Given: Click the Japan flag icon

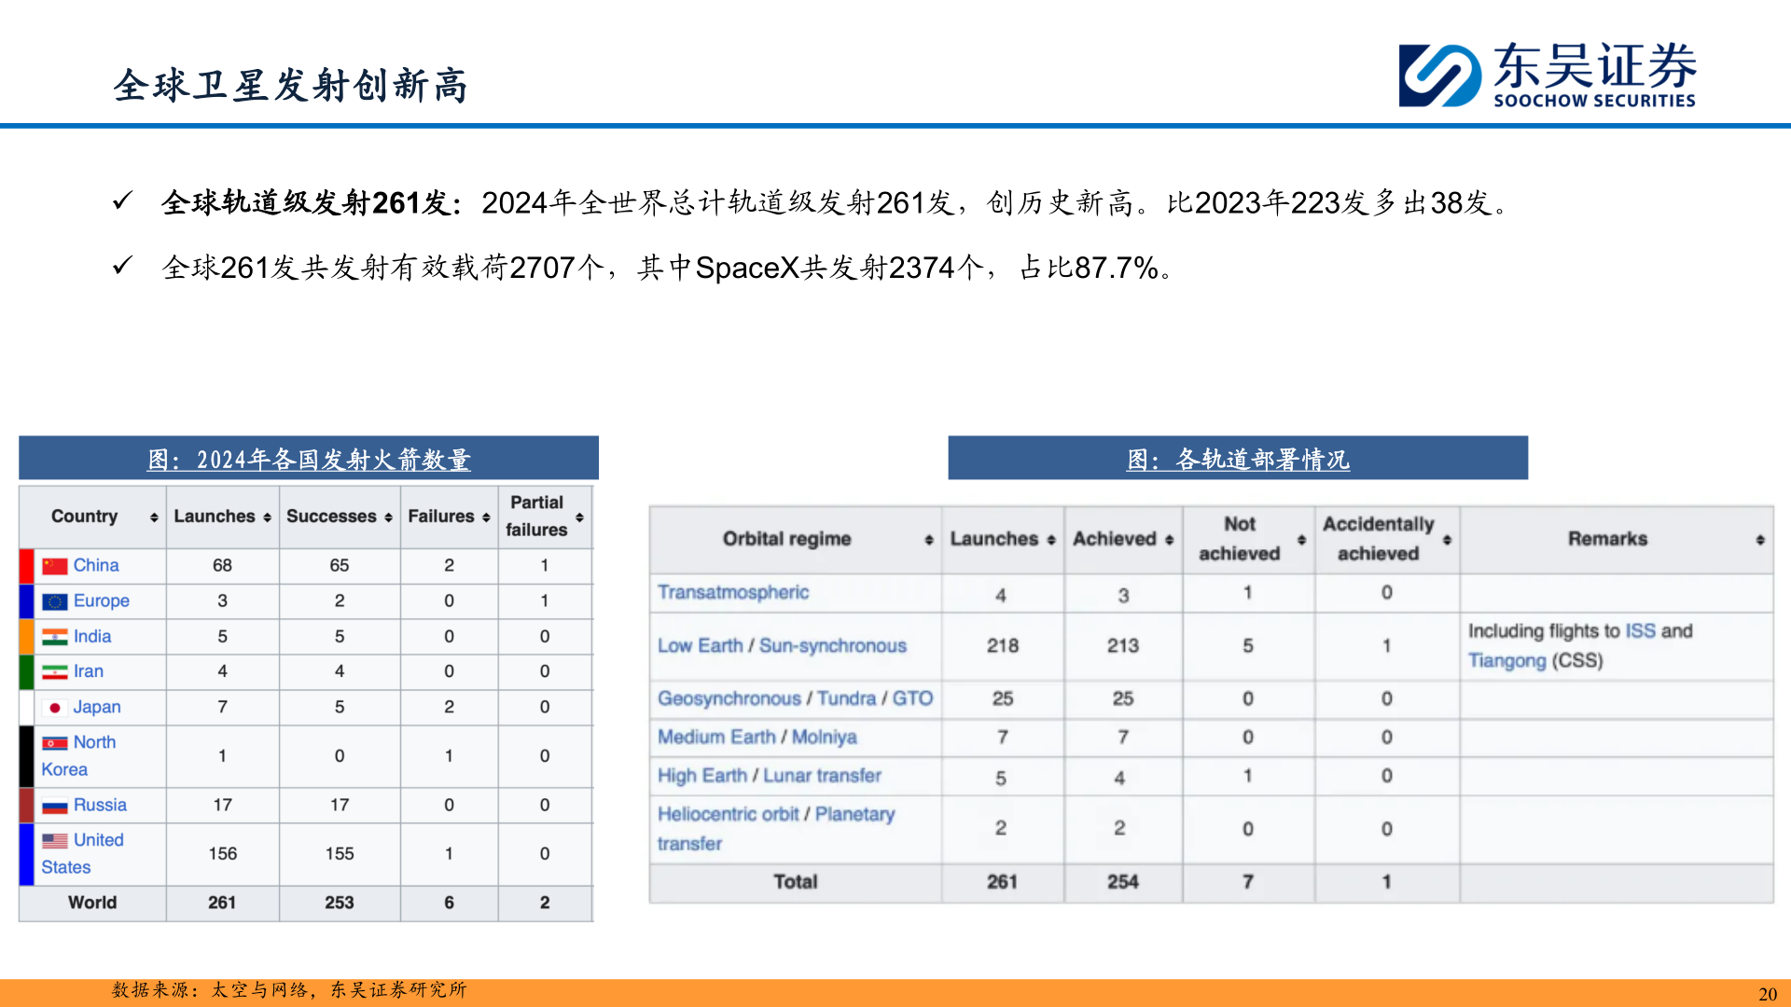Looking at the screenshot, I should tap(57, 707).
